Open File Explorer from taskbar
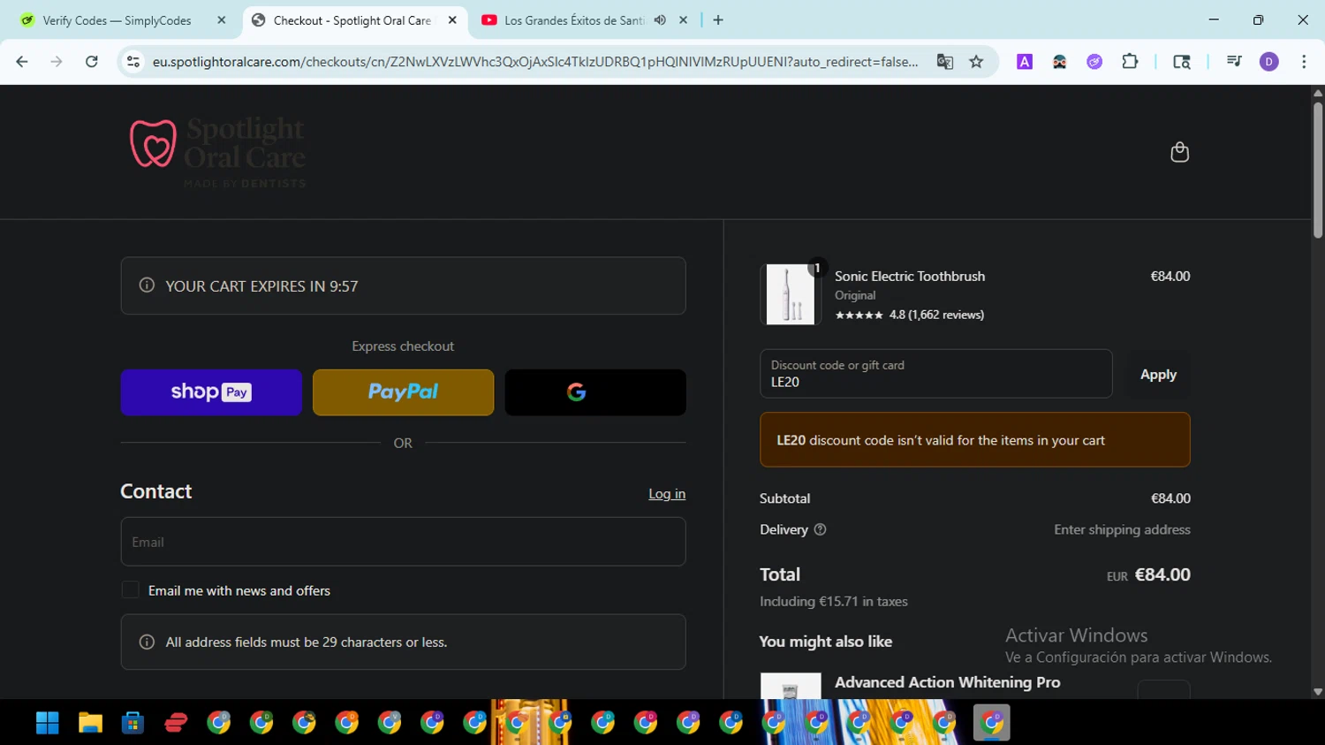The image size is (1325, 745). [90, 723]
